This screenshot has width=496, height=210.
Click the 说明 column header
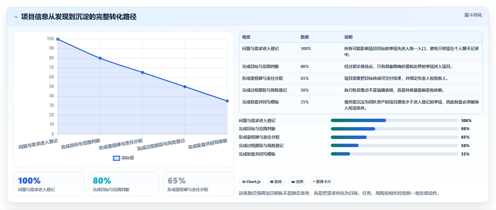coord(348,37)
